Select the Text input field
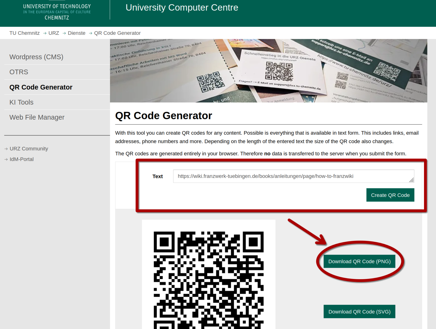 click(x=293, y=176)
